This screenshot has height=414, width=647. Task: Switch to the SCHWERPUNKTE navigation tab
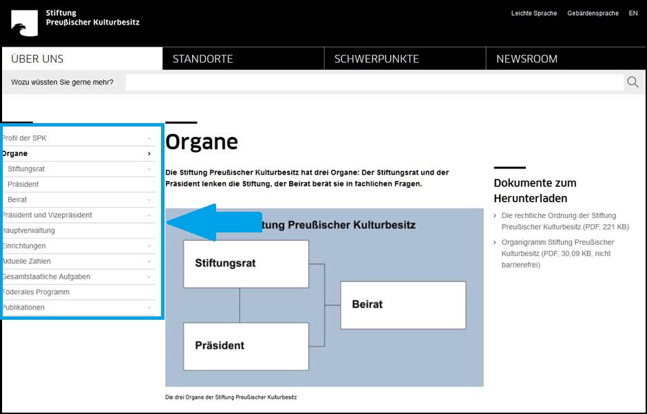pyautogui.click(x=376, y=59)
